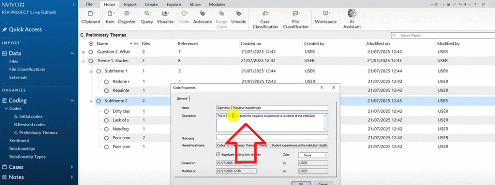The width and height of the screenshot is (495, 185).
Task: Click the Autocode tool
Action: click(x=203, y=17)
